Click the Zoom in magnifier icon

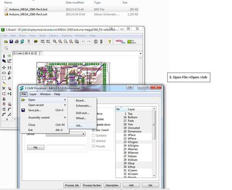coord(60,42)
